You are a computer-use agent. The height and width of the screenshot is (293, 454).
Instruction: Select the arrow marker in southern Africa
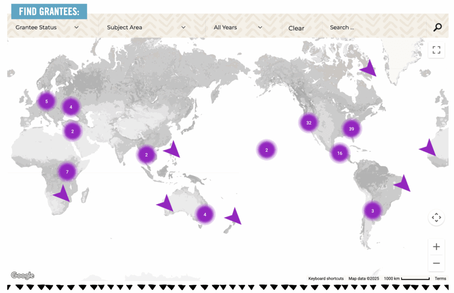[x=63, y=194]
